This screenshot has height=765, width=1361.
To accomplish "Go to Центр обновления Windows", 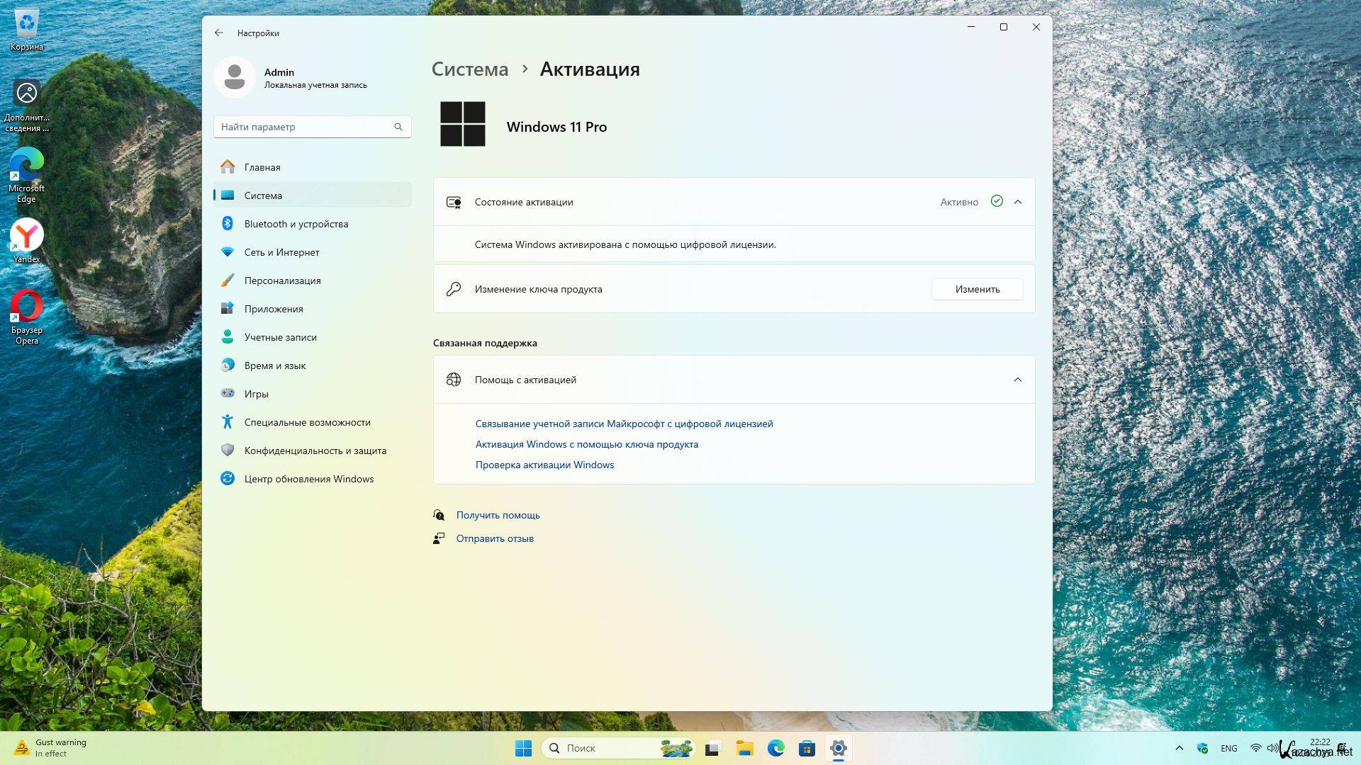I will pos(308,479).
